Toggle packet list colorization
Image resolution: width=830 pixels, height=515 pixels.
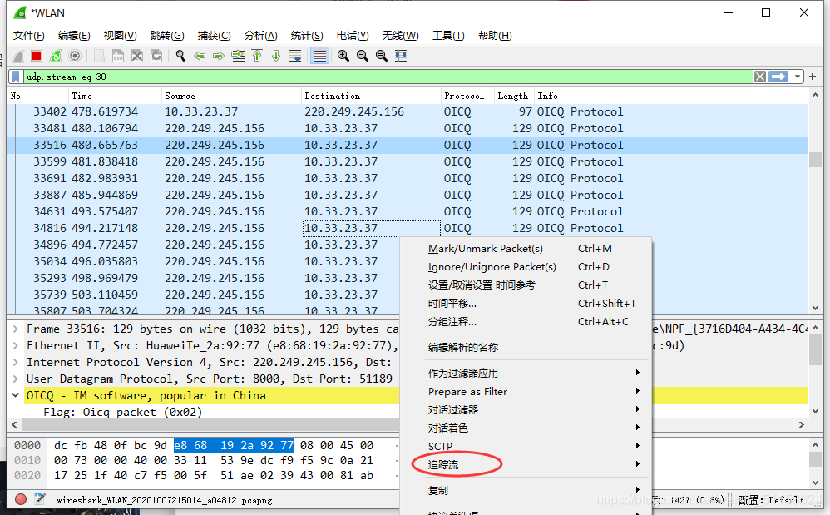pyautogui.click(x=319, y=56)
